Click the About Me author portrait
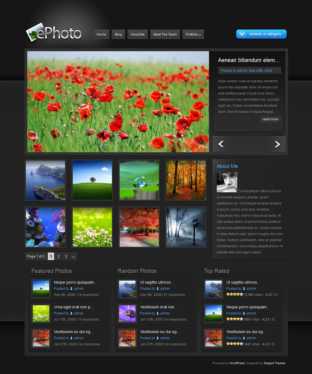312x374 pixels. pos(227,182)
